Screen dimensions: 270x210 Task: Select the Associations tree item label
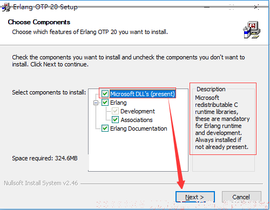point(137,120)
